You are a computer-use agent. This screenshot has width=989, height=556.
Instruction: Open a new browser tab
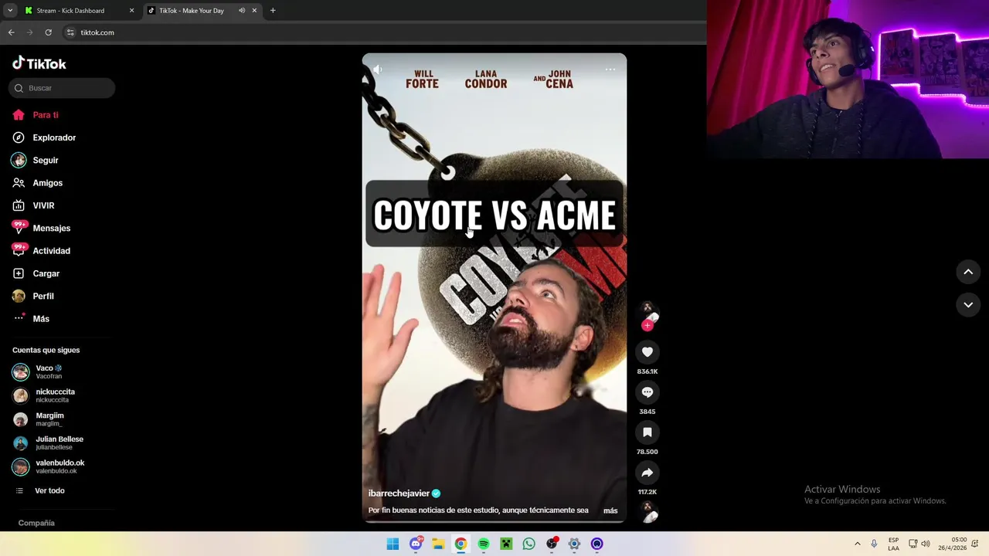coord(273,11)
